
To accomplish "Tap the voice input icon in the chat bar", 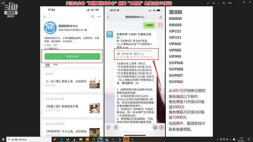I will pyautogui.click(x=116, y=127).
